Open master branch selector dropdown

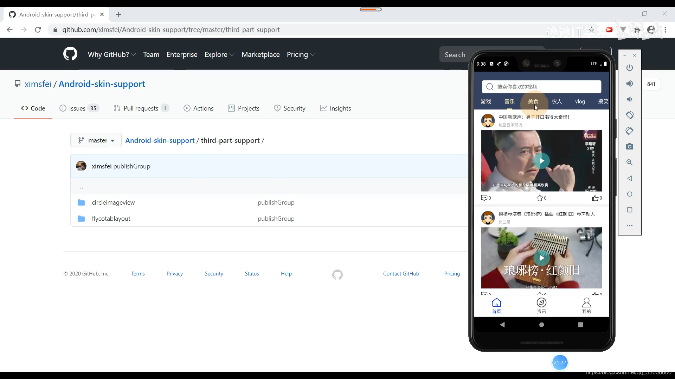point(96,140)
